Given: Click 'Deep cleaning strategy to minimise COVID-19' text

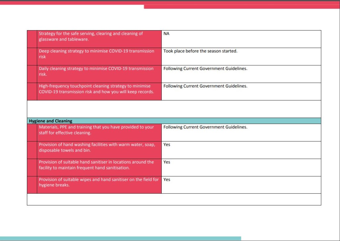Looking at the screenshot, I should tap(97, 54).
